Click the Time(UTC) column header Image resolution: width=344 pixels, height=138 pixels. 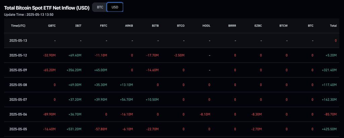click(19, 25)
